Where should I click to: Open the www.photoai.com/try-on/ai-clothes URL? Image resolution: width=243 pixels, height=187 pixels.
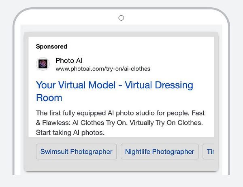(x=103, y=69)
